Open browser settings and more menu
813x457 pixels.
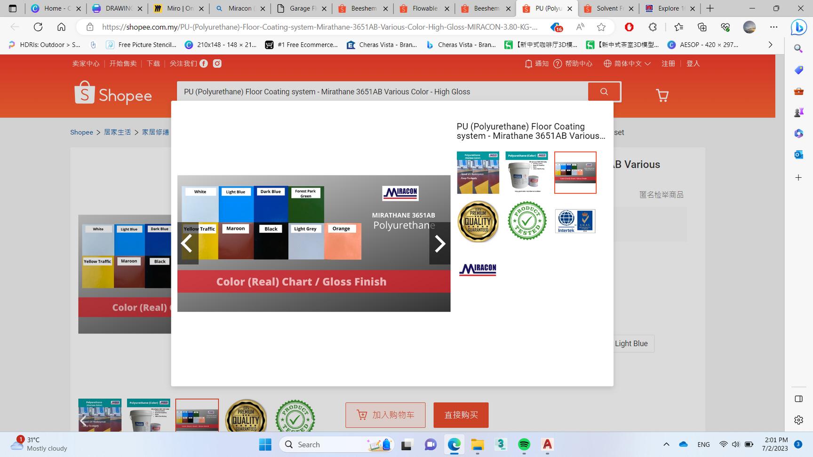pyautogui.click(x=774, y=27)
